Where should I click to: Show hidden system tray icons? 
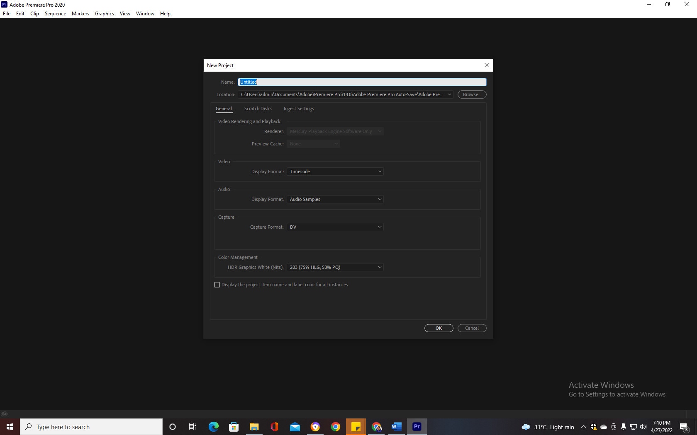click(x=583, y=427)
